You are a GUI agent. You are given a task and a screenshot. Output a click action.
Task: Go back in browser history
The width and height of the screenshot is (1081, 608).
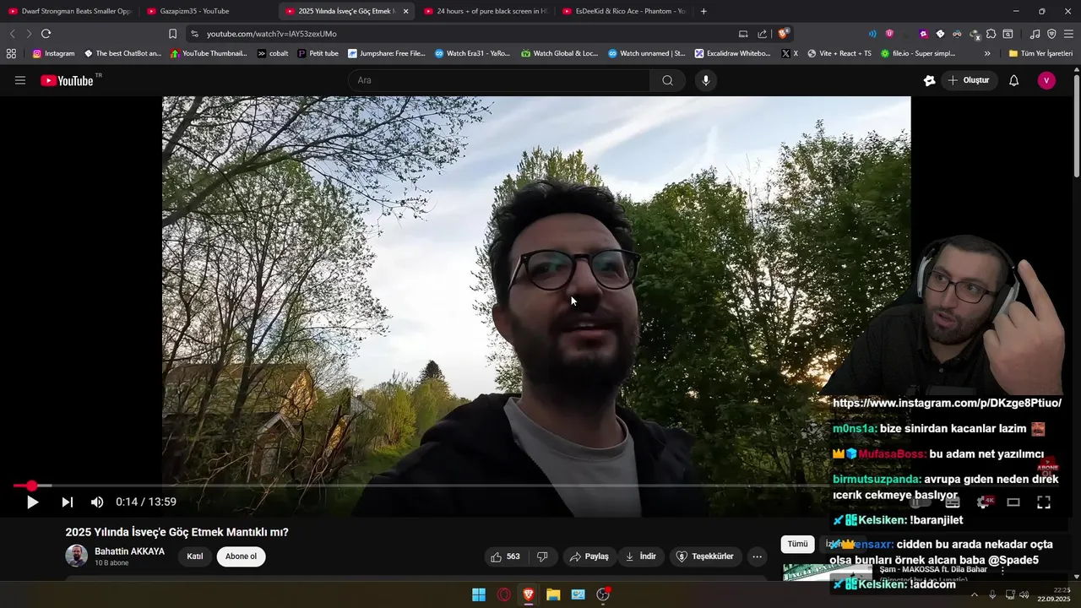(x=12, y=34)
